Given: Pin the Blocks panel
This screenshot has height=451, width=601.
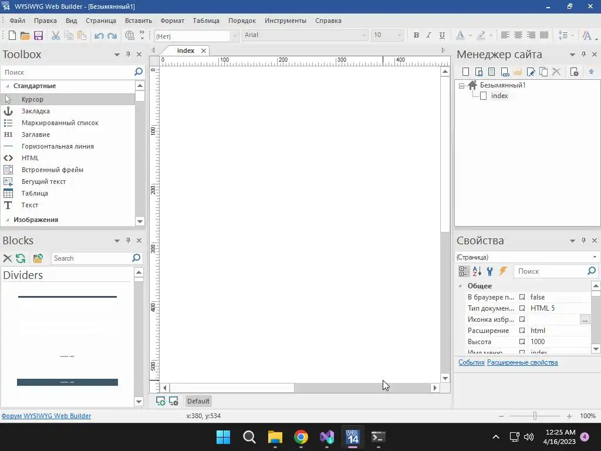Looking at the screenshot, I should coord(128,240).
